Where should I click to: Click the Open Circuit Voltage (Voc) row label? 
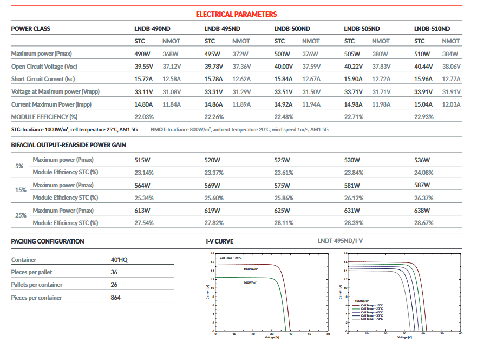(x=44, y=67)
